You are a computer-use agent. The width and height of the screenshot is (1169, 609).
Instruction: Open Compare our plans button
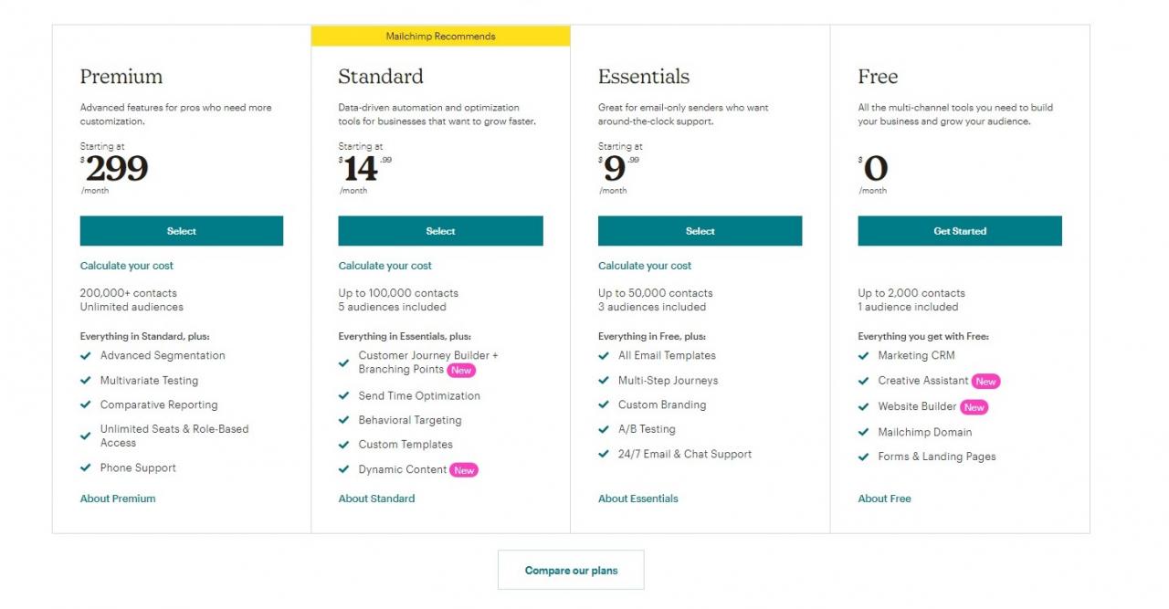click(571, 571)
